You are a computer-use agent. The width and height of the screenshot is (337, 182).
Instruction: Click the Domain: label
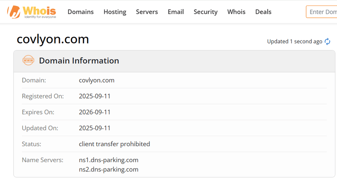coord(34,80)
